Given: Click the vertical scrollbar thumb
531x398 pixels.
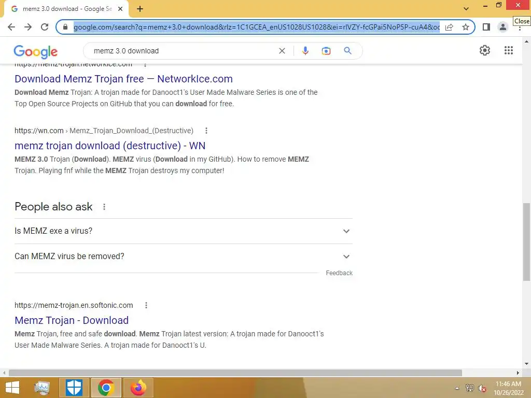Looking at the screenshot, I should pyautogui.click(x=526, y=241).
